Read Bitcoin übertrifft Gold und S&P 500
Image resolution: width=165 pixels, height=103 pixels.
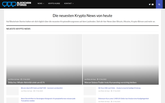[42, 88]
